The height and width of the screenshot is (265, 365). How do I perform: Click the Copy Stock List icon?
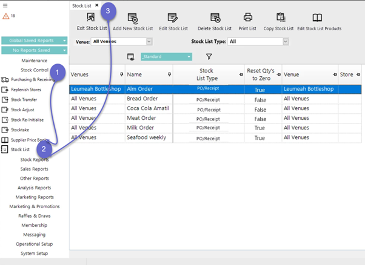click(x=281, y=18)
